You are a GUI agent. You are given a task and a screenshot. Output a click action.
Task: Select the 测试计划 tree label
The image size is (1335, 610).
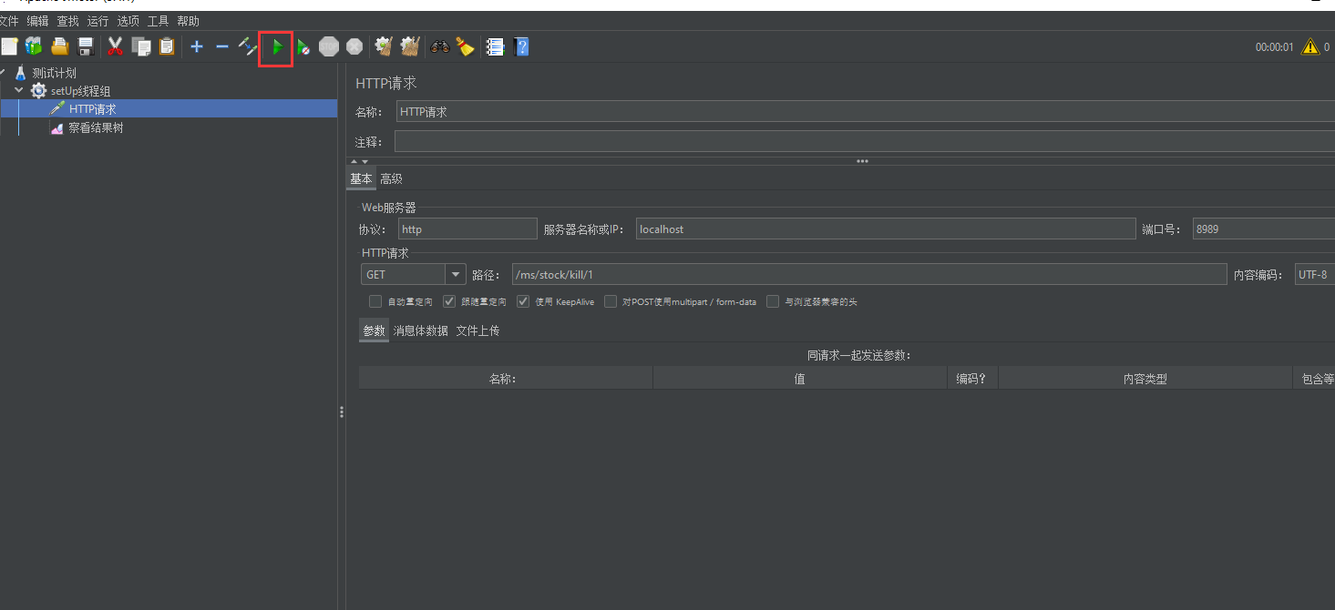click(x=55, y=73)
